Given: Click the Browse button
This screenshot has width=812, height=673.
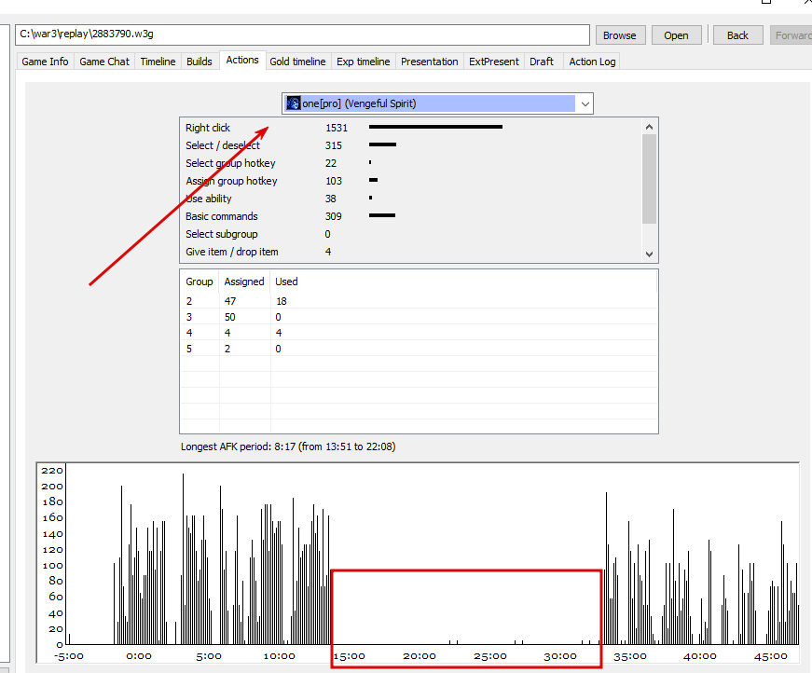Looking at the screenshot, I should pyautogui.click(x=620, y=35).
